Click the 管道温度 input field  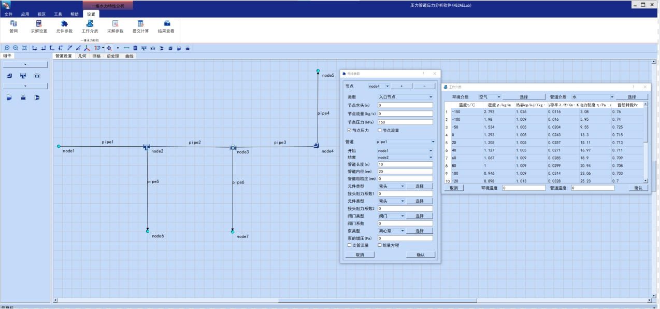[x=593, y=188]
